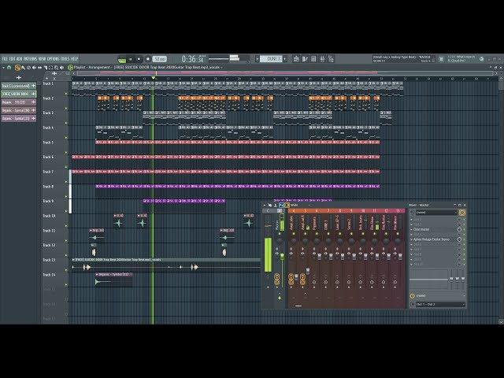The height and width of the screenshot is (378, 504).
Task: Click the Master track volume fader
Action: pyautogui.click(x=282, y=256)
